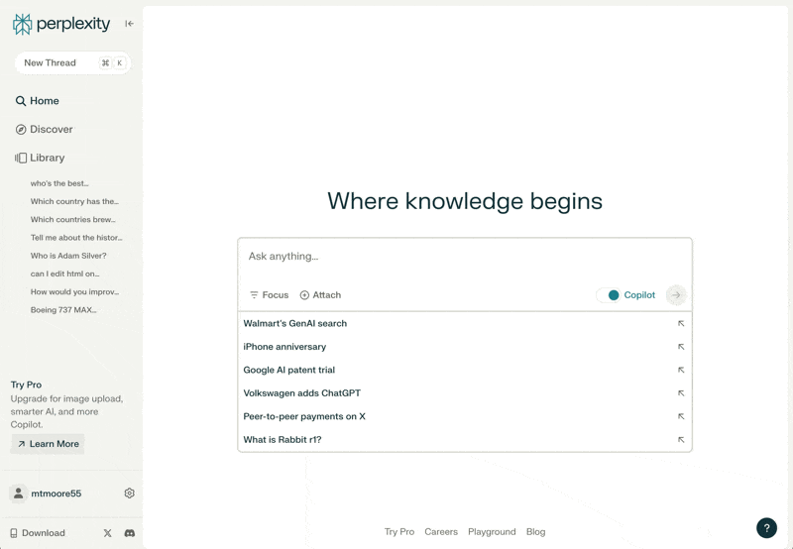
Task: Toggle the Copilot switch
Action: (x=609, y=295)
